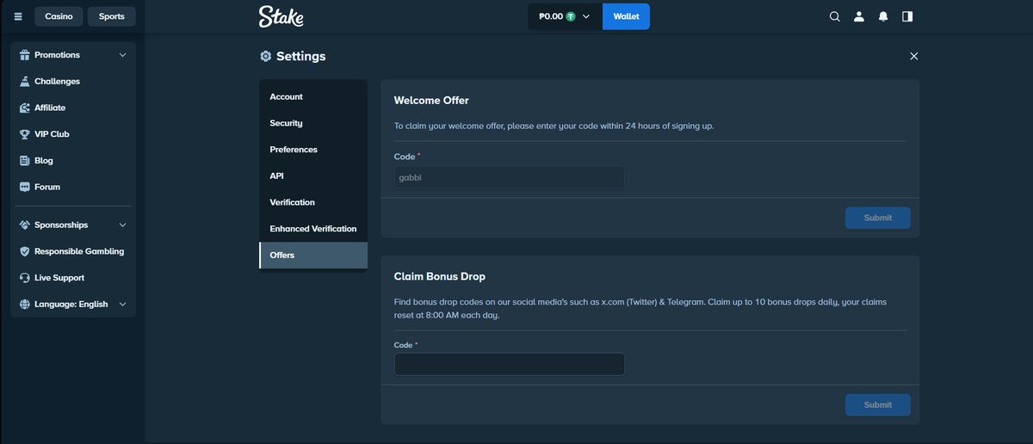Screen dimensions: 1033x444
Task: Click the Challenges icon in sidebar
Action: pos(25,82)
